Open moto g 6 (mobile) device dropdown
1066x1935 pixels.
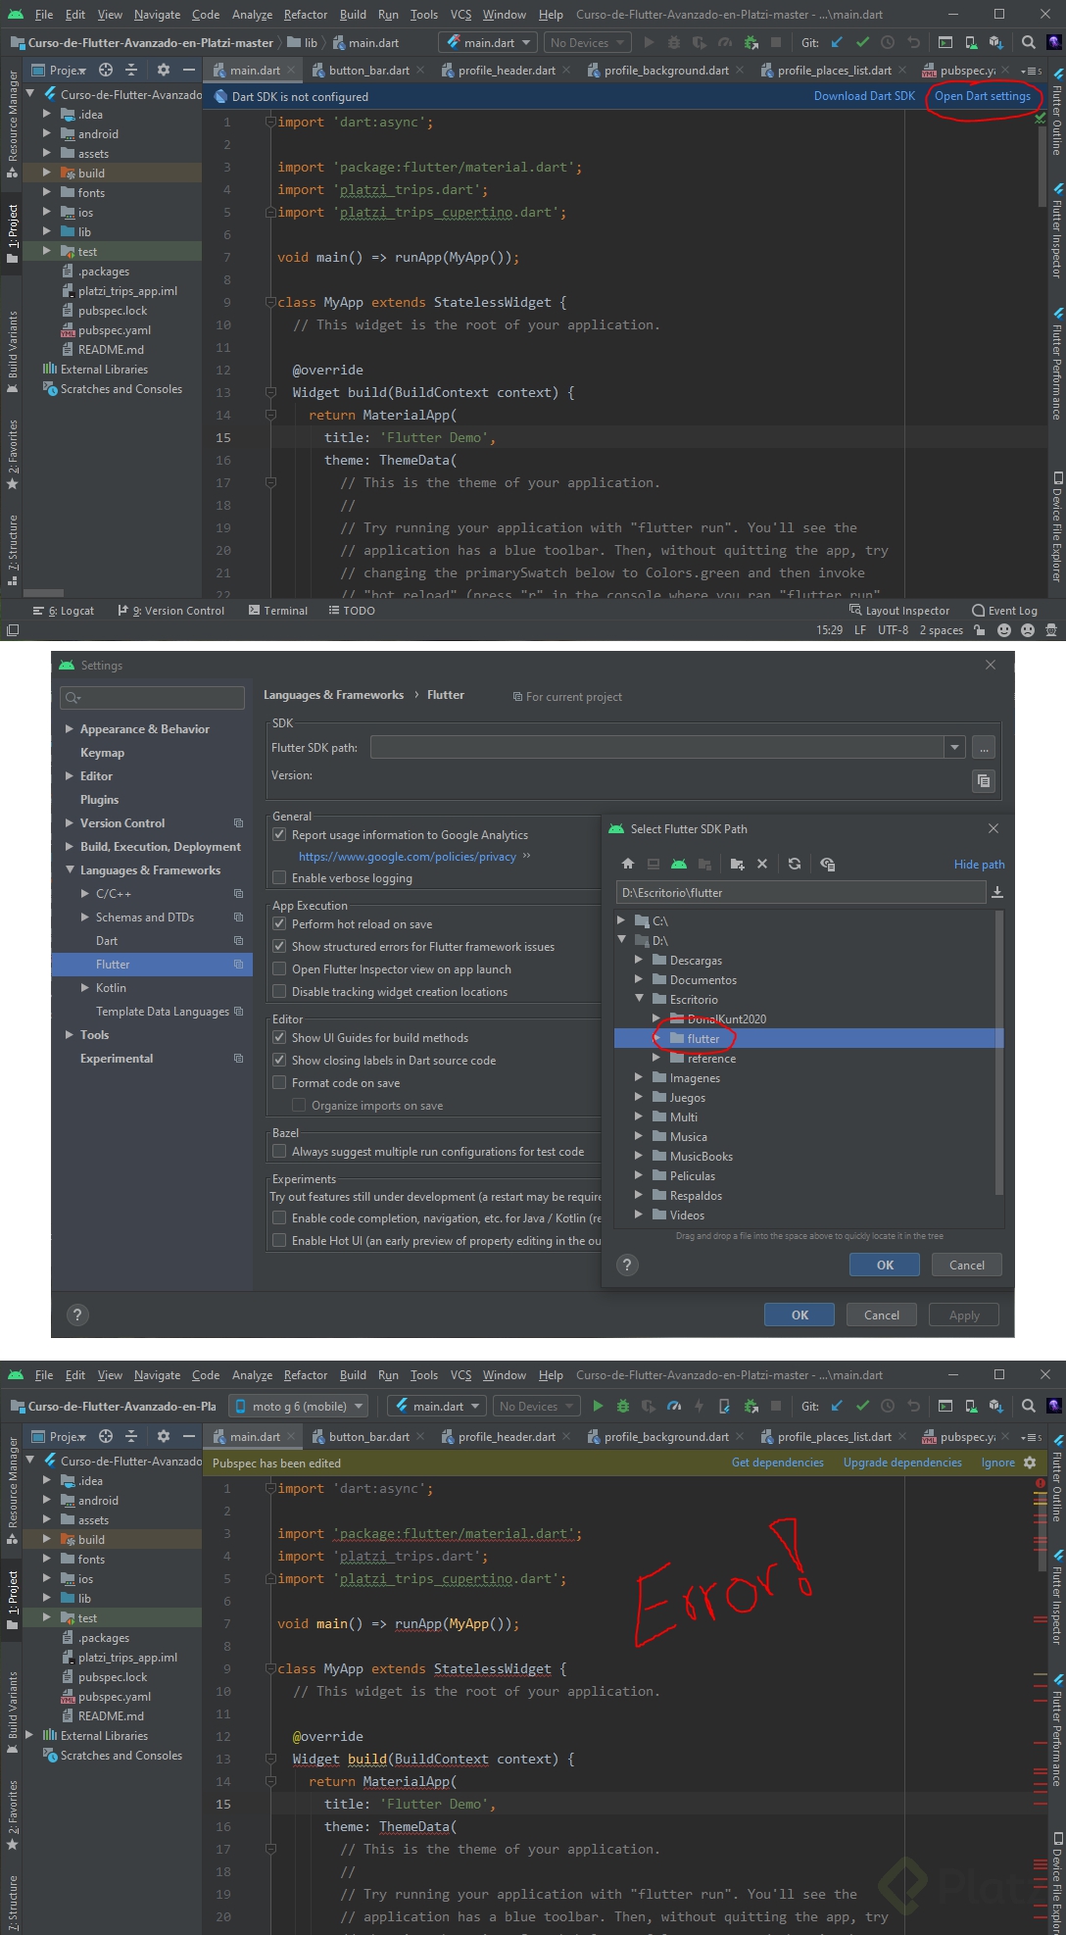(x=299, y=1406)
